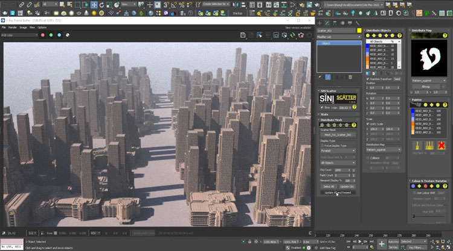
Task: Open Painter rollout help question mark
Action: tap(445, 105)
